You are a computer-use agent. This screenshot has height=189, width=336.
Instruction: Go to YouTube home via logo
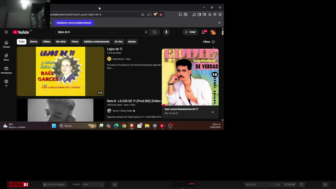[x=21, y=32]
